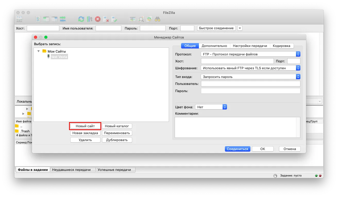Viewport: 338px width, 197px height.
Task: Click the Новый сайт button
Action: click(85, 126)
